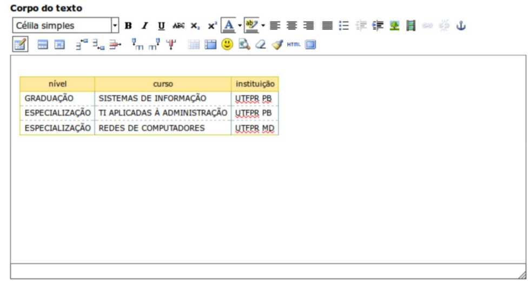The image size is (530, 285).
Task: Open the smiley emoticon picker
Action: click(227, 45)
